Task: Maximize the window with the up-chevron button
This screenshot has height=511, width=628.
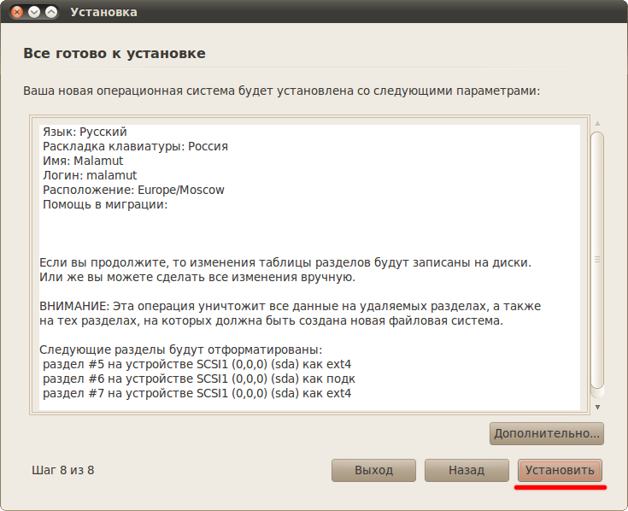Action: point(51,12)
